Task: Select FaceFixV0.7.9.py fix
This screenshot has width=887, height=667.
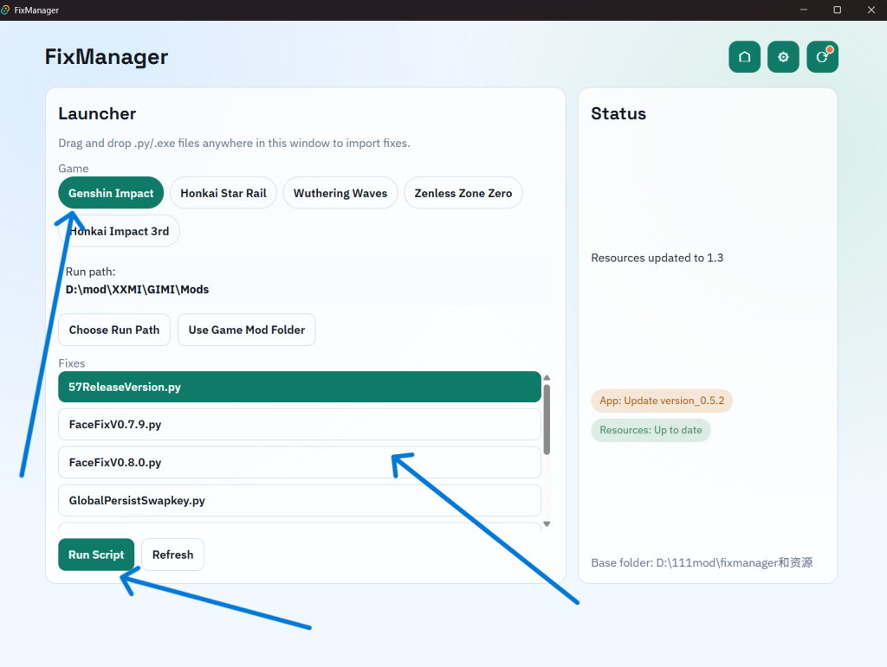Action: point(299,425)
